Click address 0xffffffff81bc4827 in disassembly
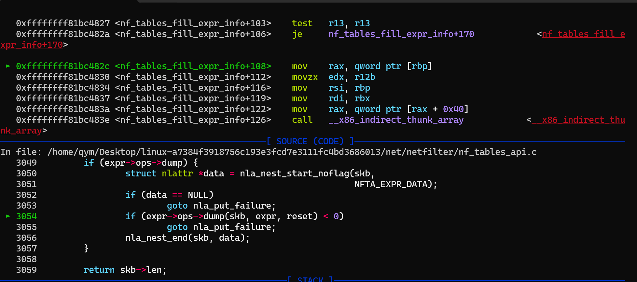Image resolution: width=637 pixels, height=282 pixels. tap(63, 23)
